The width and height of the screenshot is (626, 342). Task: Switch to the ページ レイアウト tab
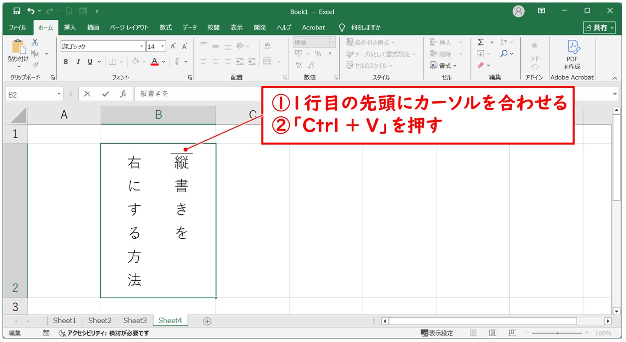[129, 27]
